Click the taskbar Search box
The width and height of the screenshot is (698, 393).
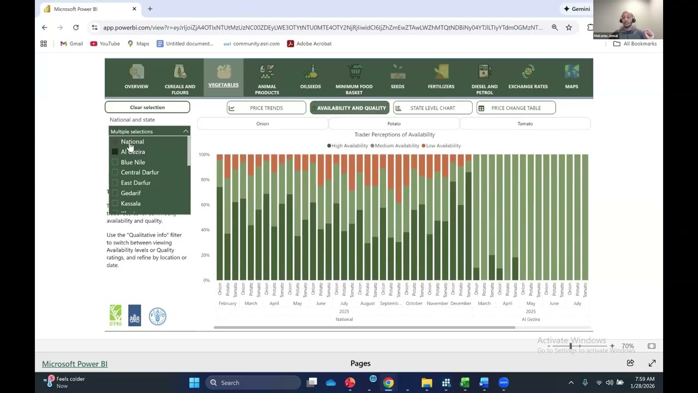[252, 383]
